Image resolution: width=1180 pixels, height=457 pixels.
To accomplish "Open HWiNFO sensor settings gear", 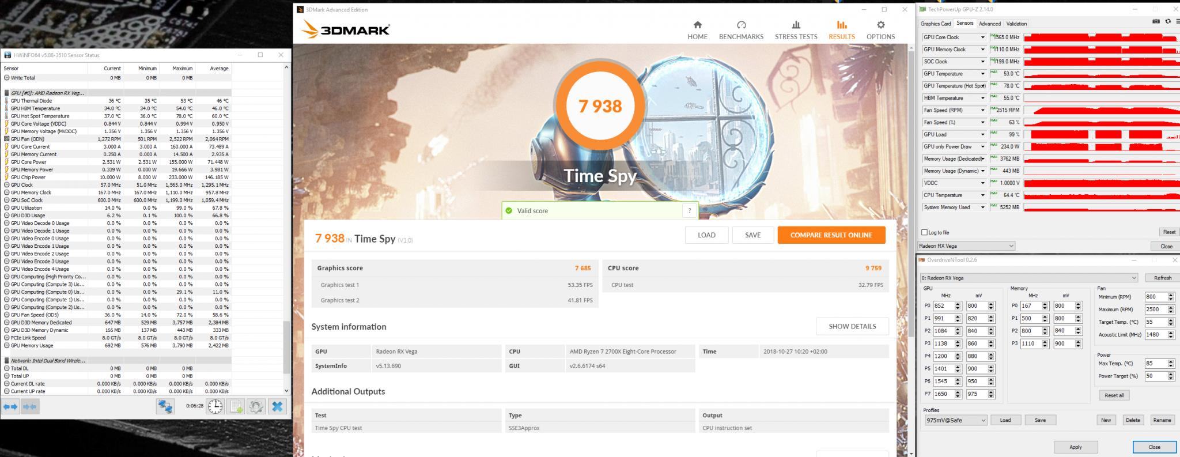I will 256,406.
